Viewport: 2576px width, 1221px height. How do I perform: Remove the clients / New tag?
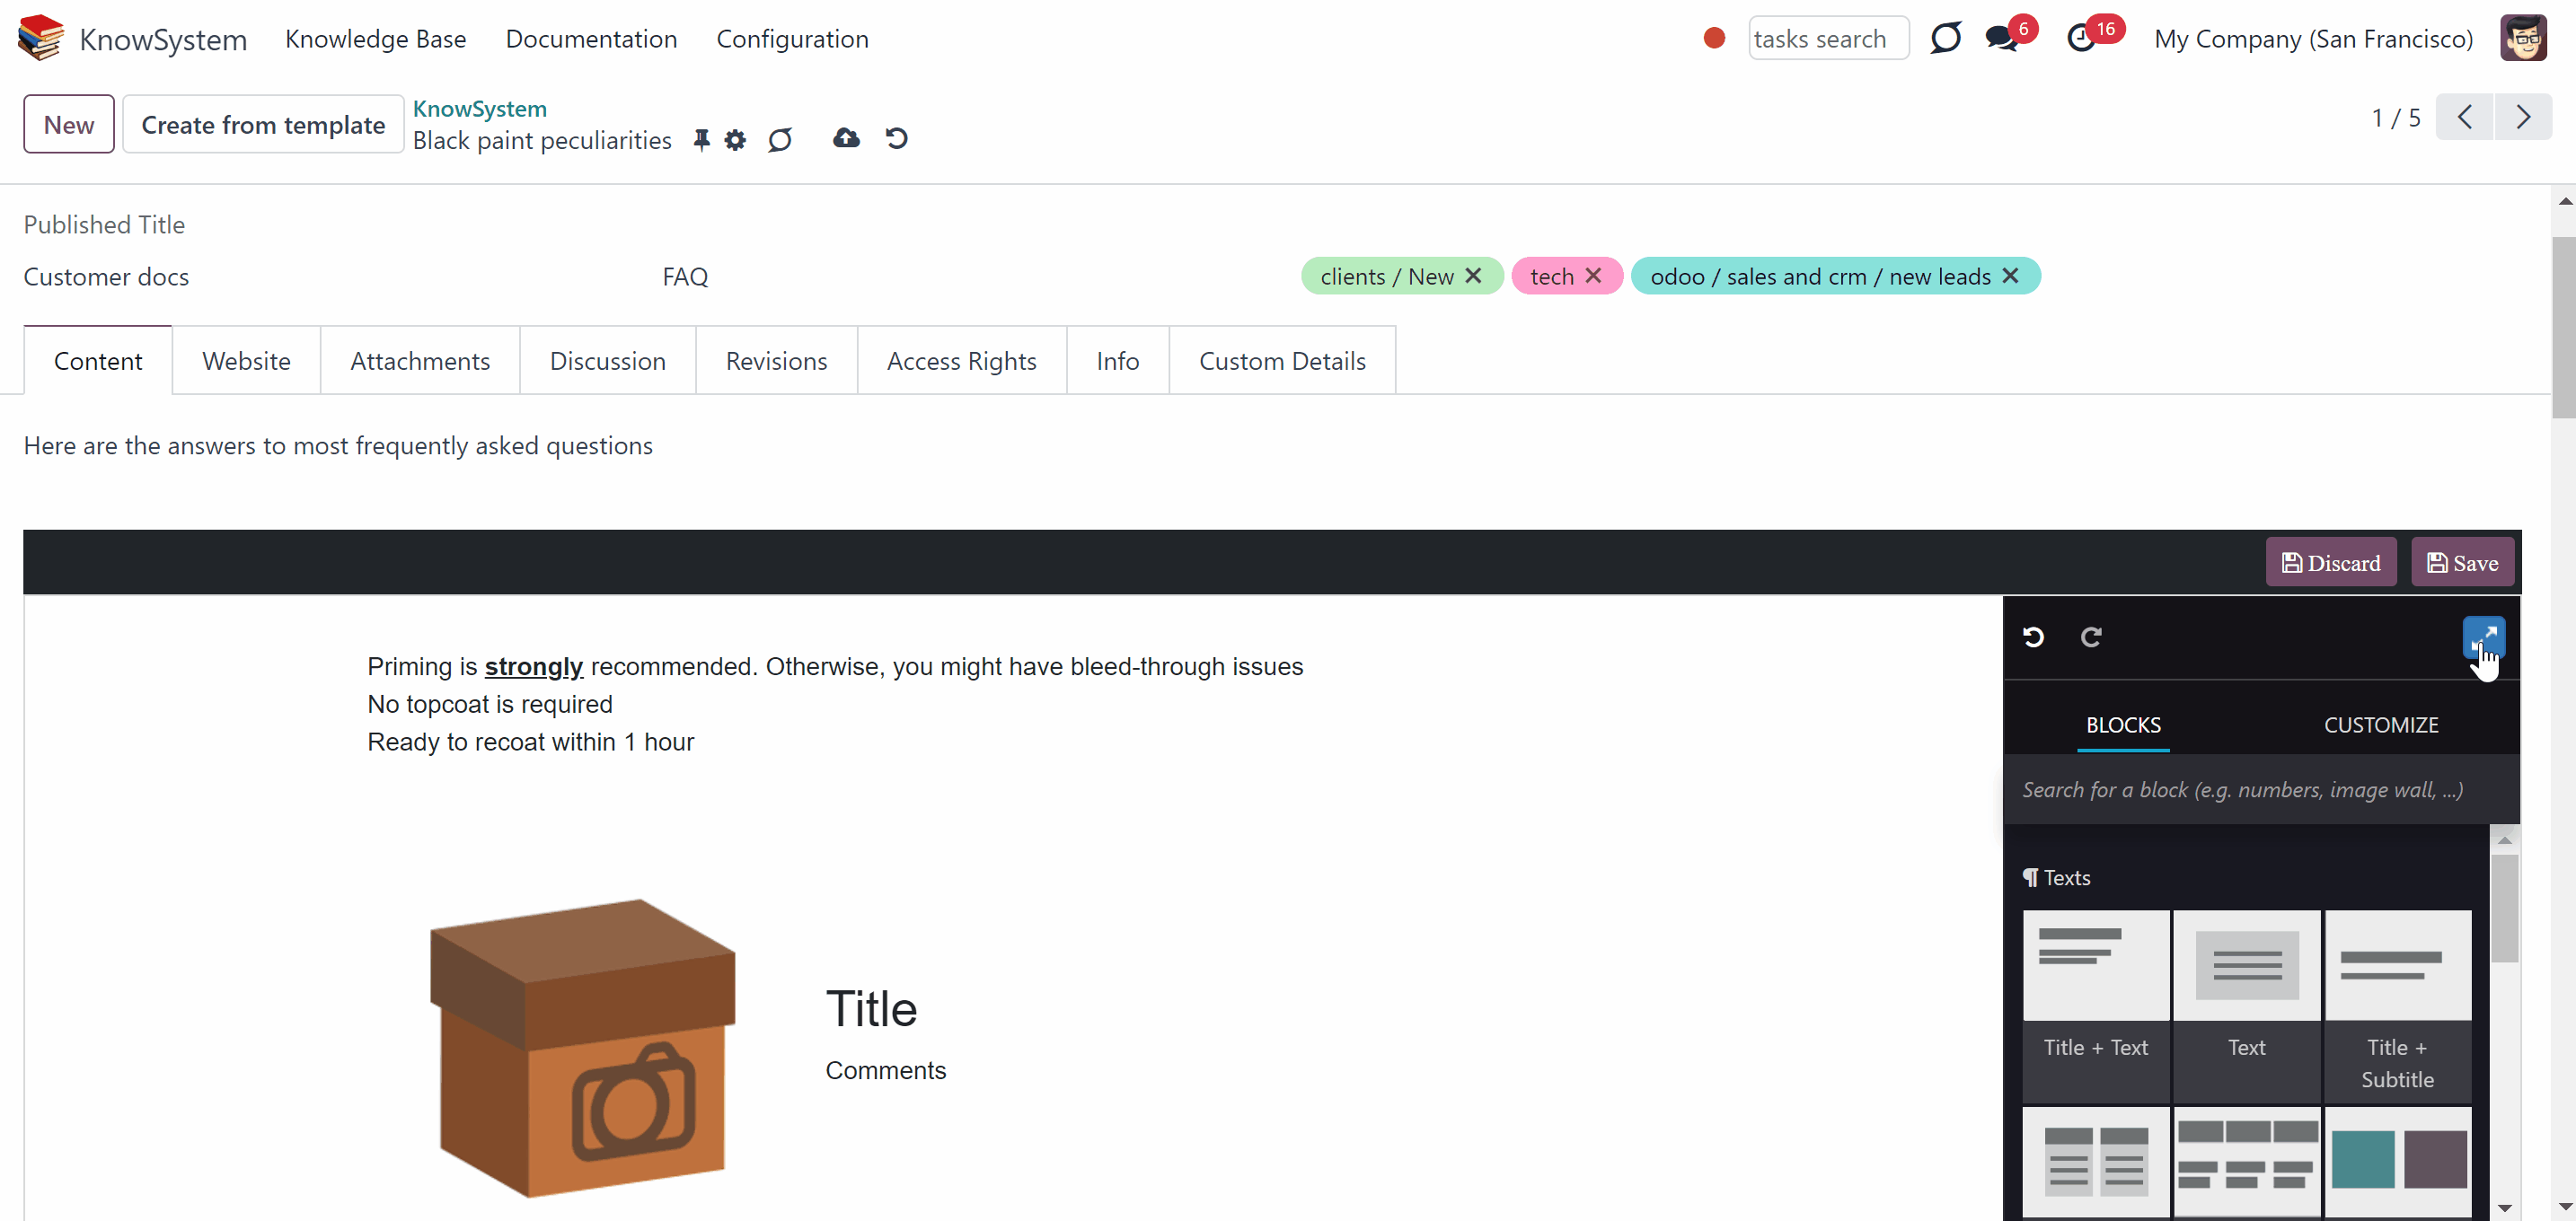(x=1473, y=276)
